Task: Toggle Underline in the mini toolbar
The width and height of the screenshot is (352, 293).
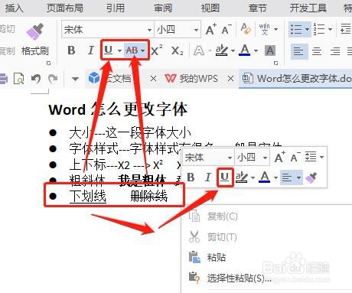Action: coord(225,177)
